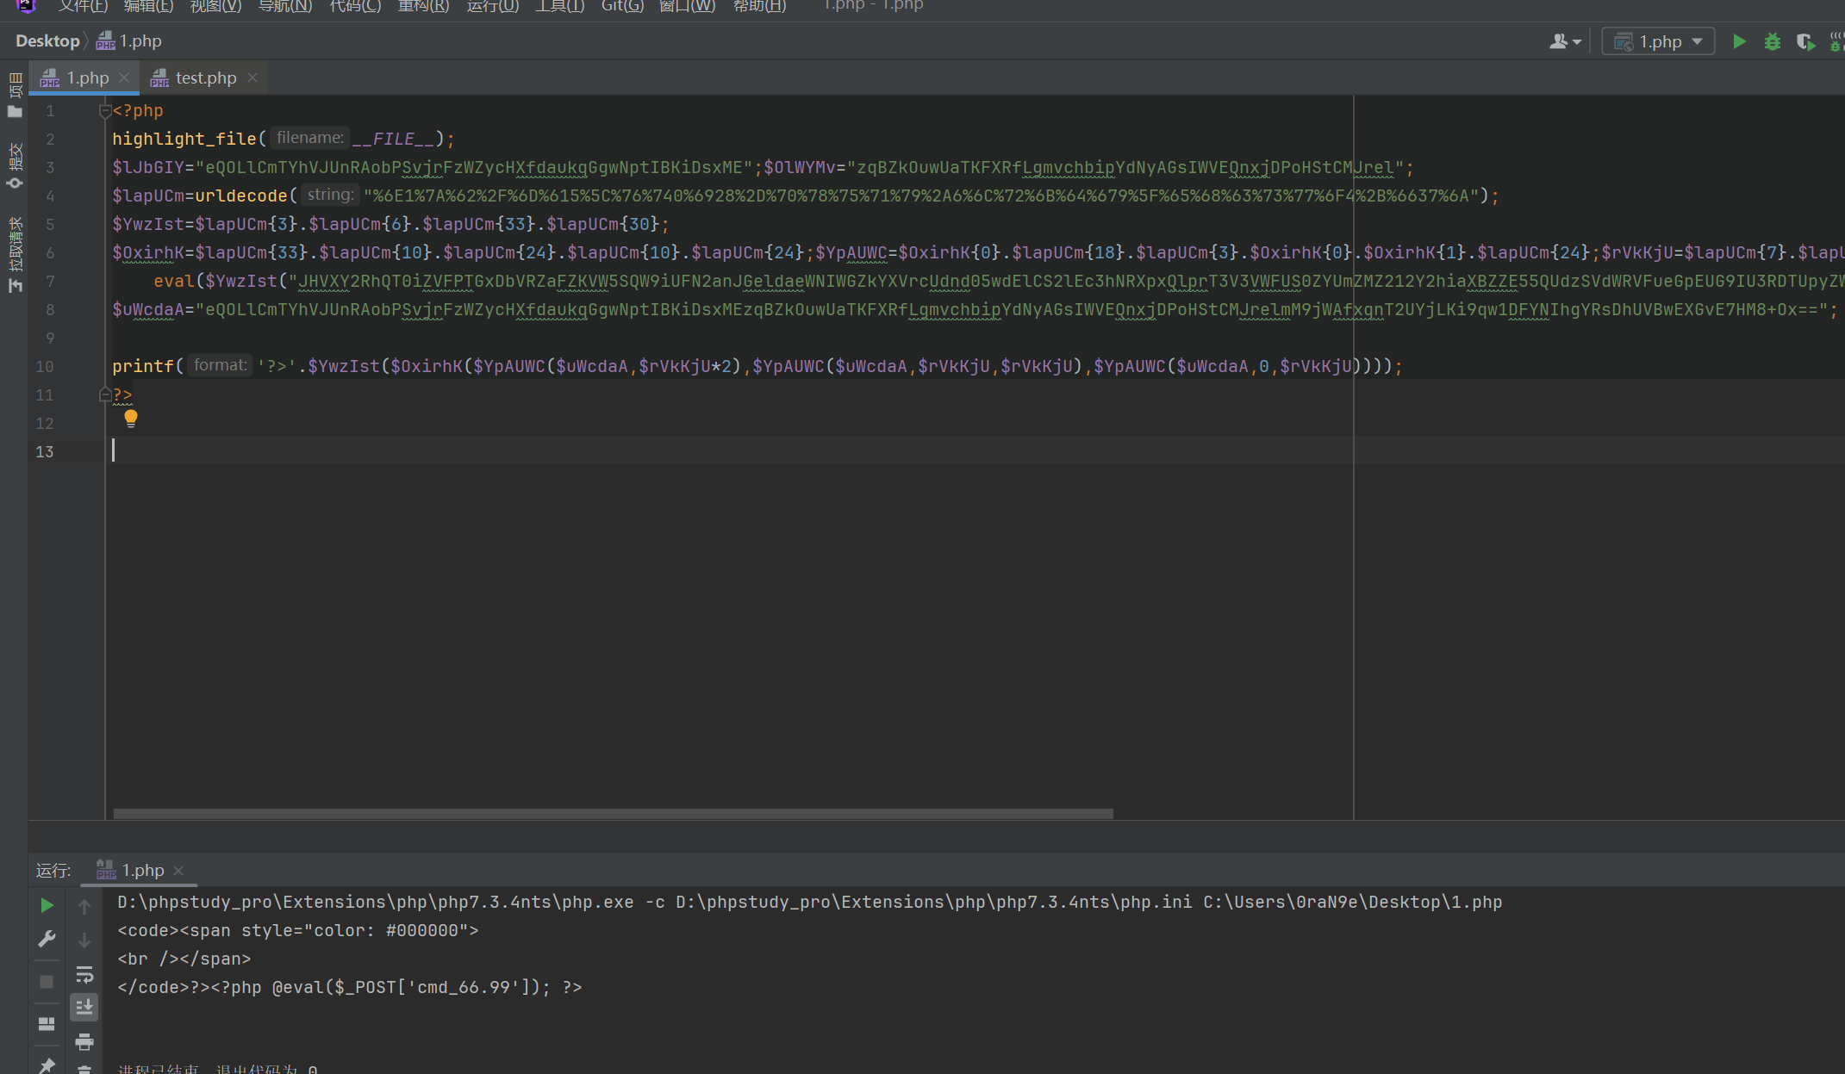Open the Pull Requests (拉取请求) tool window
The image size is (1845, 1074).
click(15, 254)
